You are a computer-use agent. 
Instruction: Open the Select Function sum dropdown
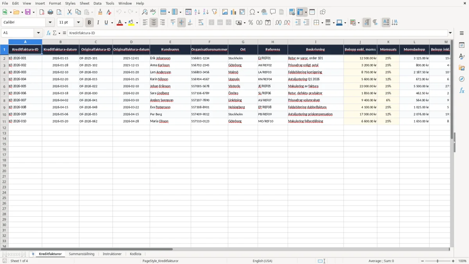pyautogui.click(x=59, y=33)
